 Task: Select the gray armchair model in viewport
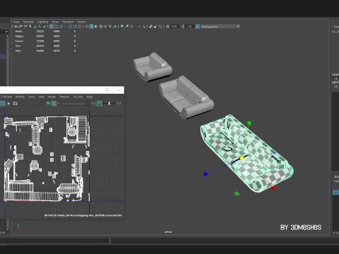152,67
